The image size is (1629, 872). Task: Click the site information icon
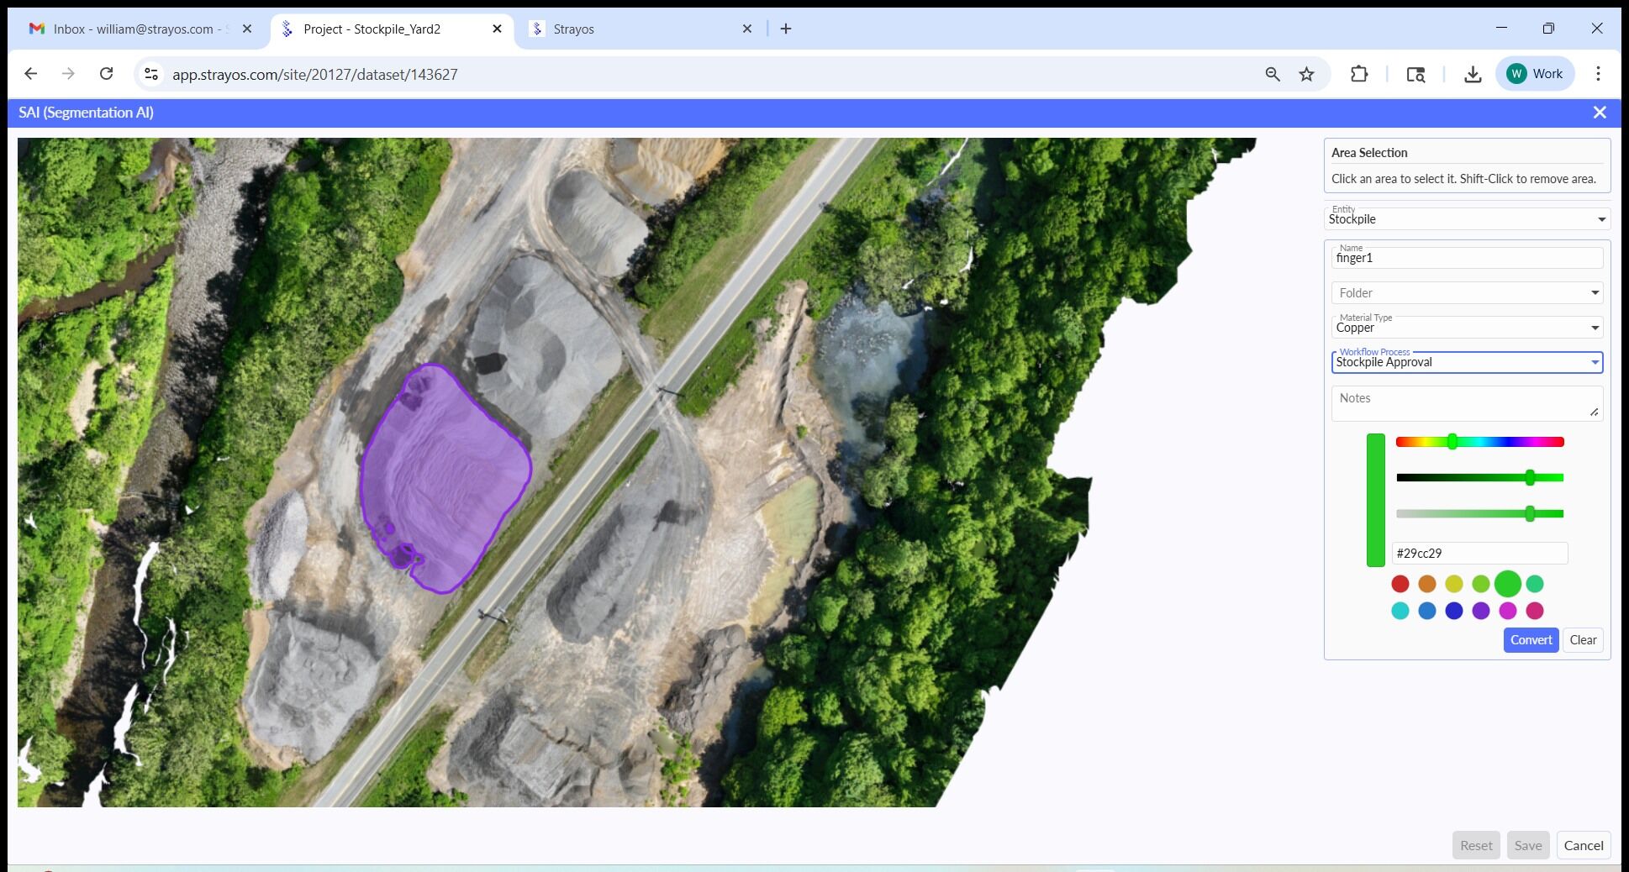[151, 74]
